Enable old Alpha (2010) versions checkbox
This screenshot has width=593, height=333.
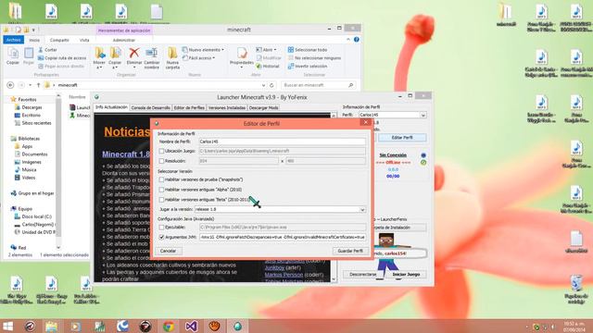161,190
